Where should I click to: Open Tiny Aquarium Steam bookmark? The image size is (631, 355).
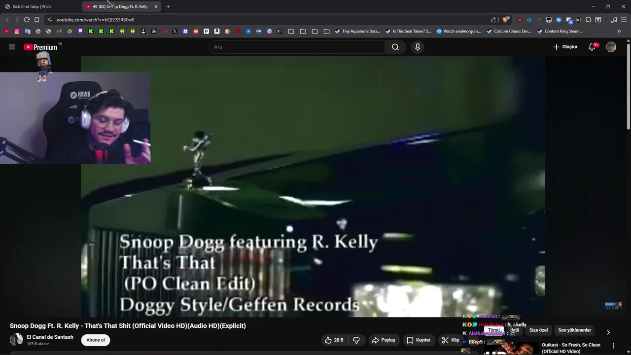[357, 31]
